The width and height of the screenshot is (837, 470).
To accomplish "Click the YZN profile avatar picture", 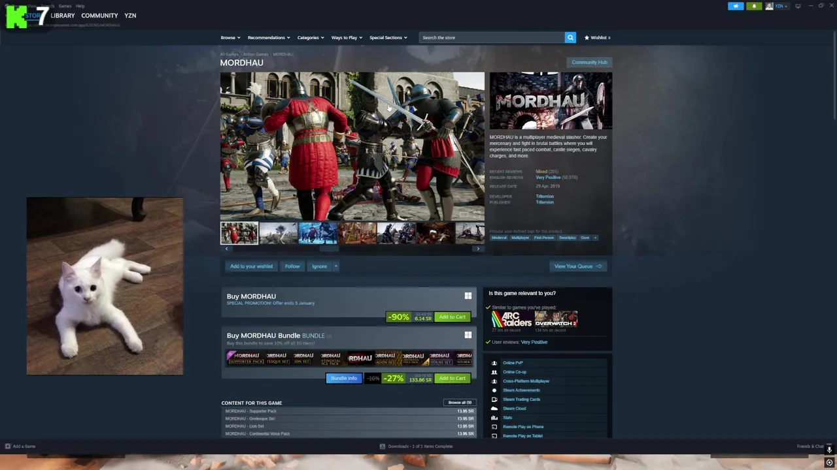I will [769, 7].
